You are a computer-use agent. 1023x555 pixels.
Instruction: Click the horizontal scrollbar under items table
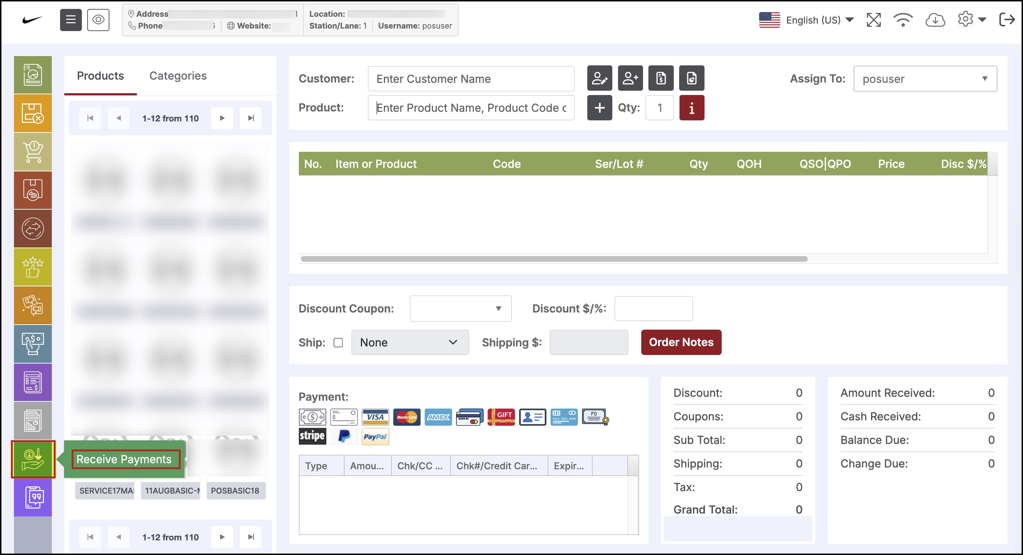click(x=554, y=259)
